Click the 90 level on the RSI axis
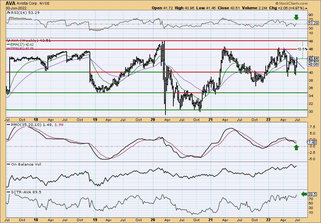 click(x=311, y=15)
